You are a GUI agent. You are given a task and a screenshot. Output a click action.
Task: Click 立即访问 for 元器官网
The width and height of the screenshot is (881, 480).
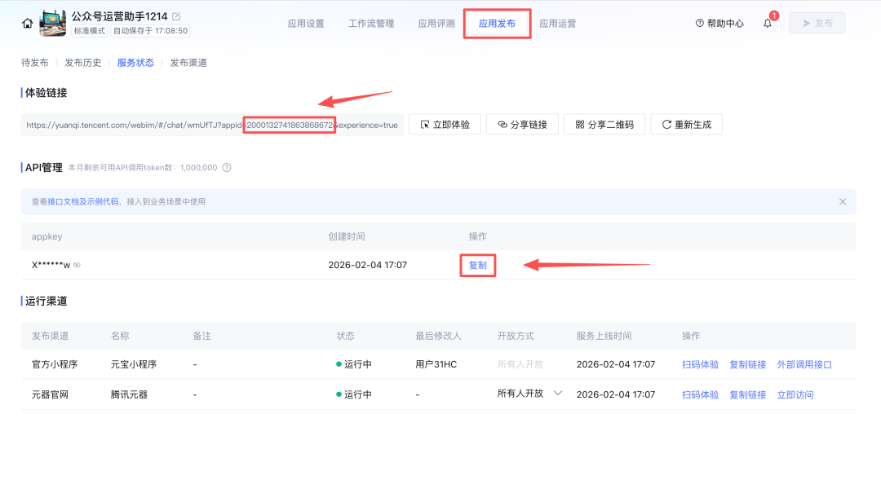coord(795,394)
